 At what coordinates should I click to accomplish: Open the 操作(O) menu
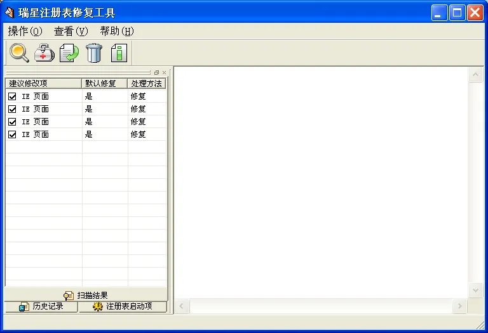point(25,31)
